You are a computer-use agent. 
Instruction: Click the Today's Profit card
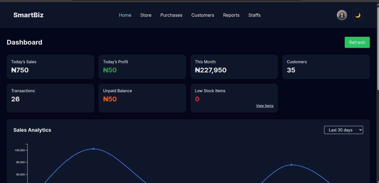click(x=142, y=67)
